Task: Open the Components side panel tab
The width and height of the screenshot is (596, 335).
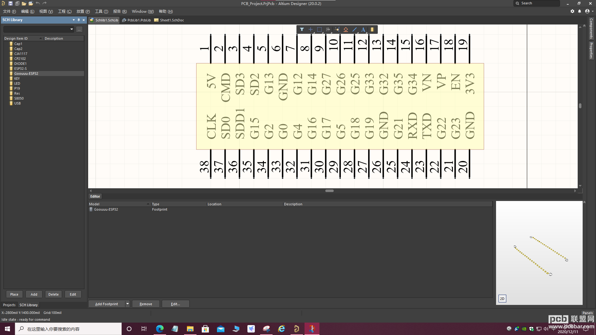Action: click(x=591, y=29)
